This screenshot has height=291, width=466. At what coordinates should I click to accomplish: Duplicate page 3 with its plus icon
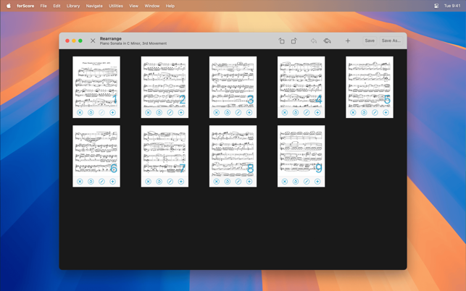[249, 112]
